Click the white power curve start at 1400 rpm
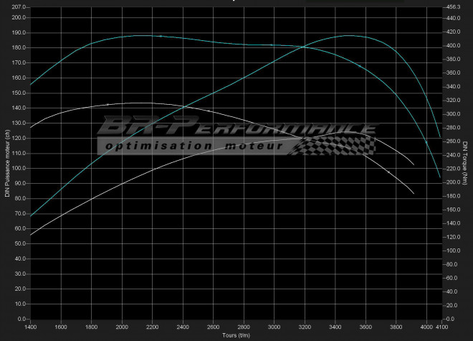The image size is (473, 341). tap(31, 235)
